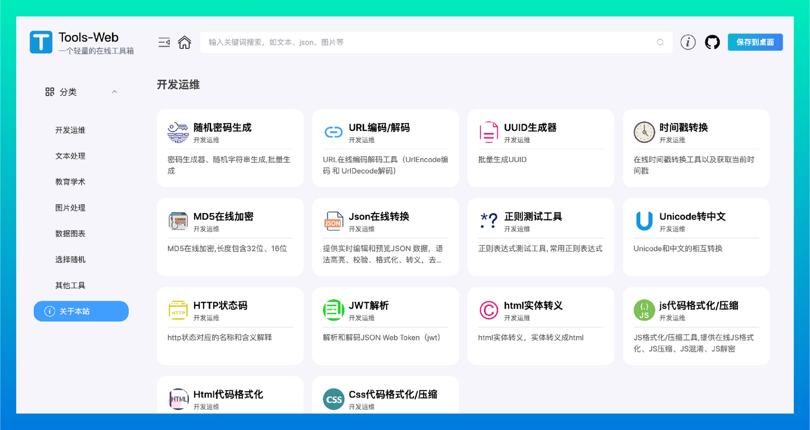This screenshot has height=430, width=810.
Task: Click the 随机密码生成 card icon
Action: [x=178, y=132]
